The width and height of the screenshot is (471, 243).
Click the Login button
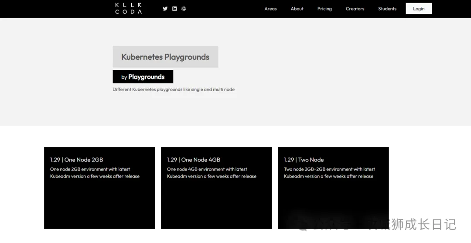point(419,8)
